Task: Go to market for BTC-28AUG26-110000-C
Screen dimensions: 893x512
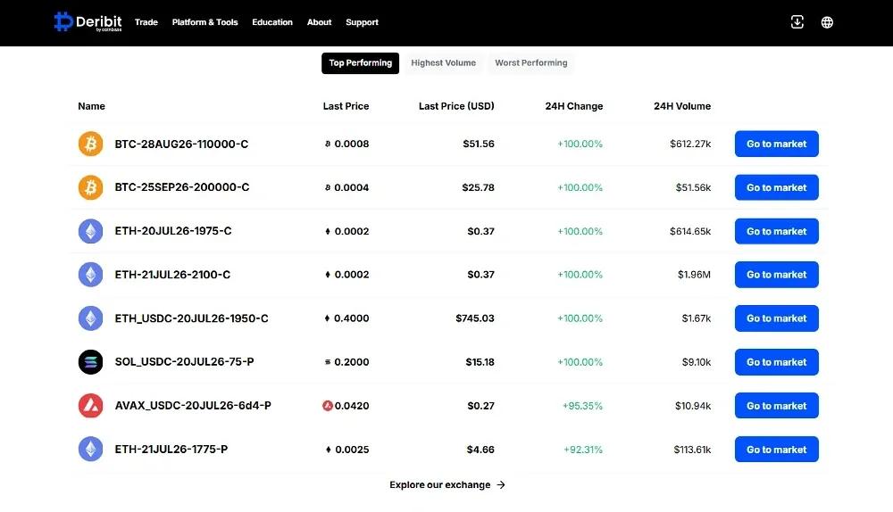Action: click(776, 144)
